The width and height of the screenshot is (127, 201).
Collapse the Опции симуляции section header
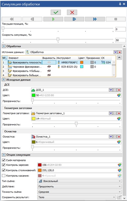click(4, 155)
